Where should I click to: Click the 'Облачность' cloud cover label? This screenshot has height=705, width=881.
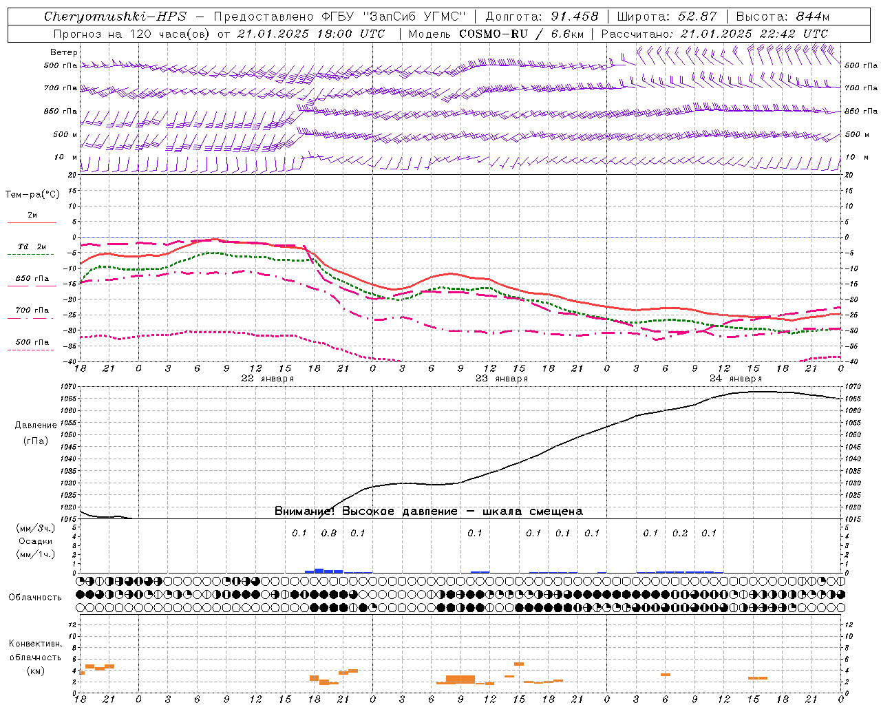coord(35,598)
